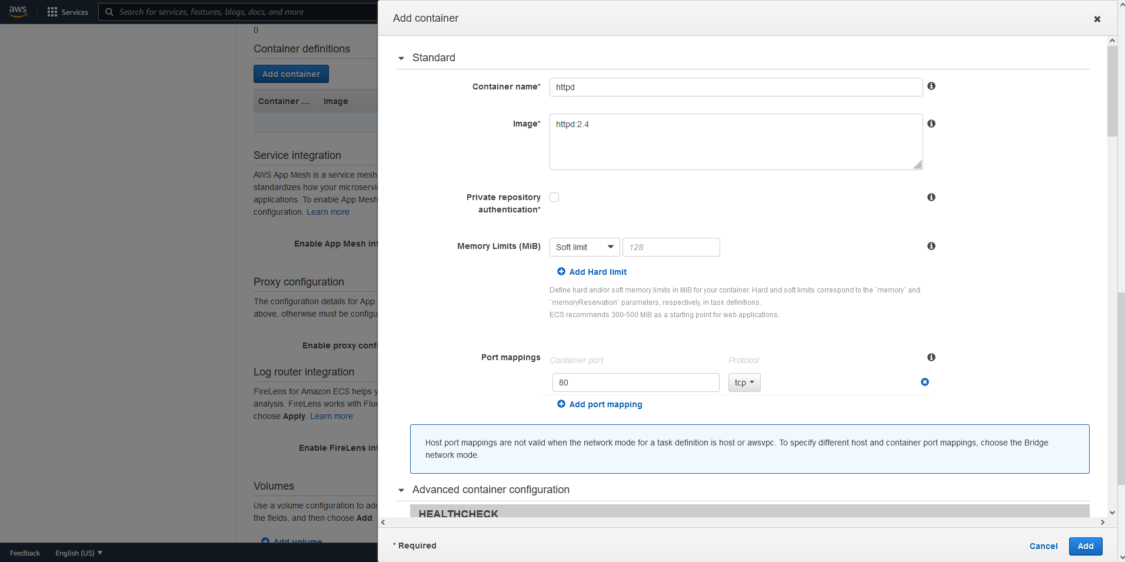Viewport: 1125px width, 562px height.
Task: Open Learn more link for App Mesh
Action: pos(328,212)
